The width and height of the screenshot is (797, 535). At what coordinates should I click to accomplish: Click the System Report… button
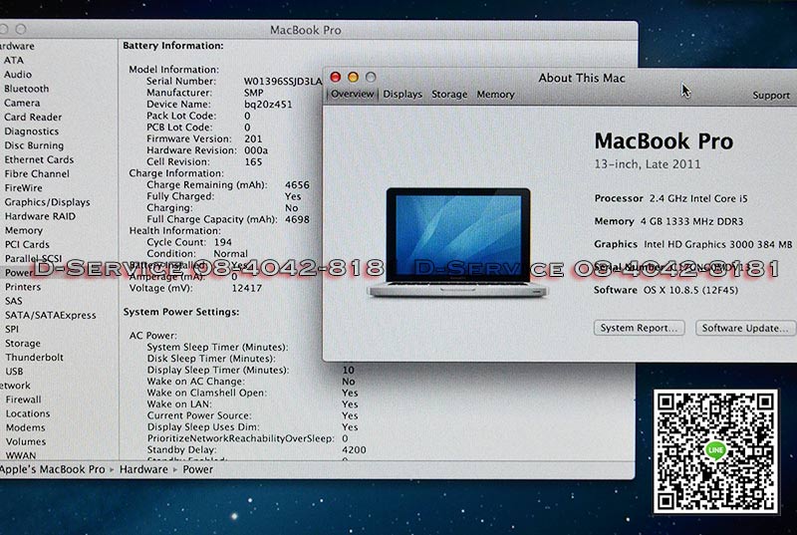[639, 328]
